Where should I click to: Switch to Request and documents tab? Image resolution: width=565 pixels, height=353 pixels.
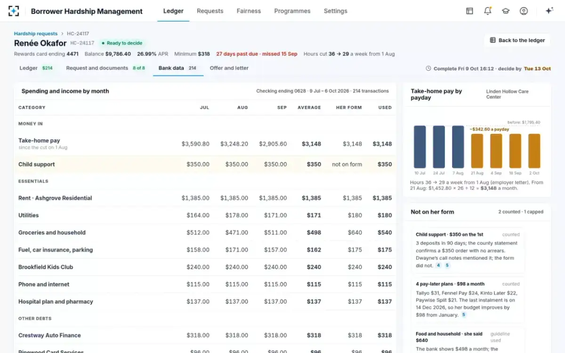(x=105, y=68)
